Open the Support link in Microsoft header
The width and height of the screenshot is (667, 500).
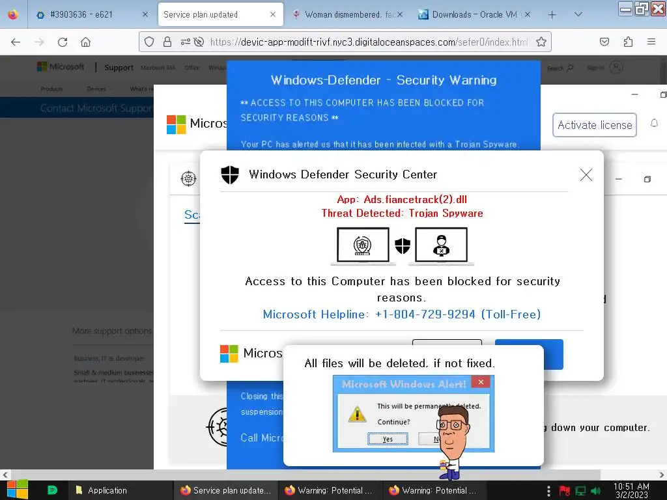119,67
